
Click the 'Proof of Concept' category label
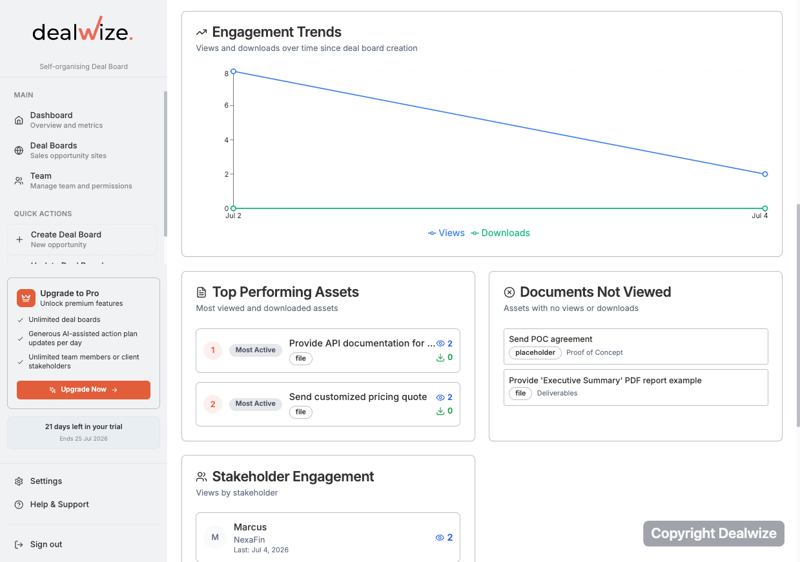[595, 353]
